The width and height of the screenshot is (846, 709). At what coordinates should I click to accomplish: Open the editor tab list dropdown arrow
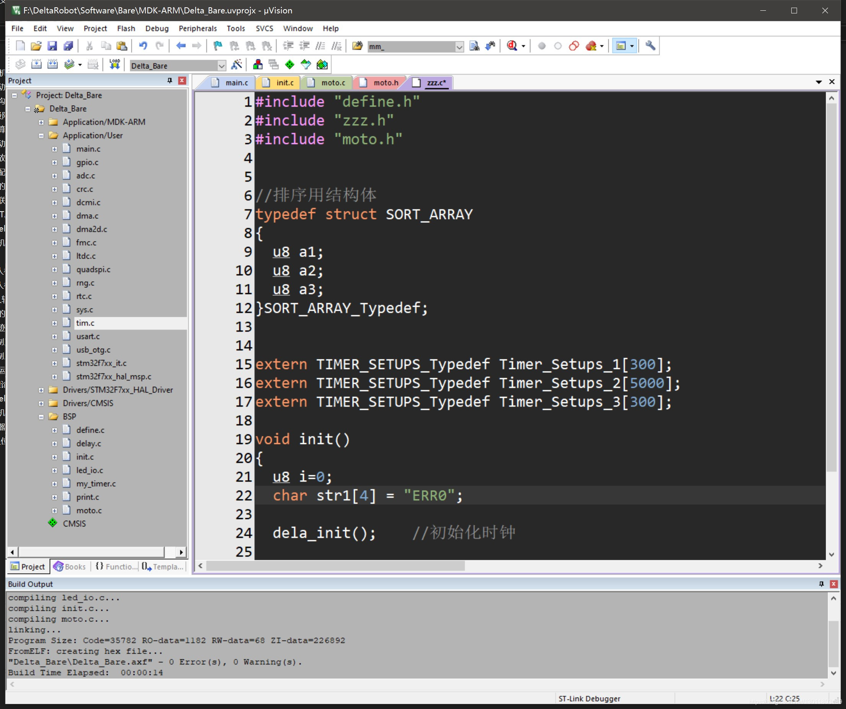(x=818, y=82)
